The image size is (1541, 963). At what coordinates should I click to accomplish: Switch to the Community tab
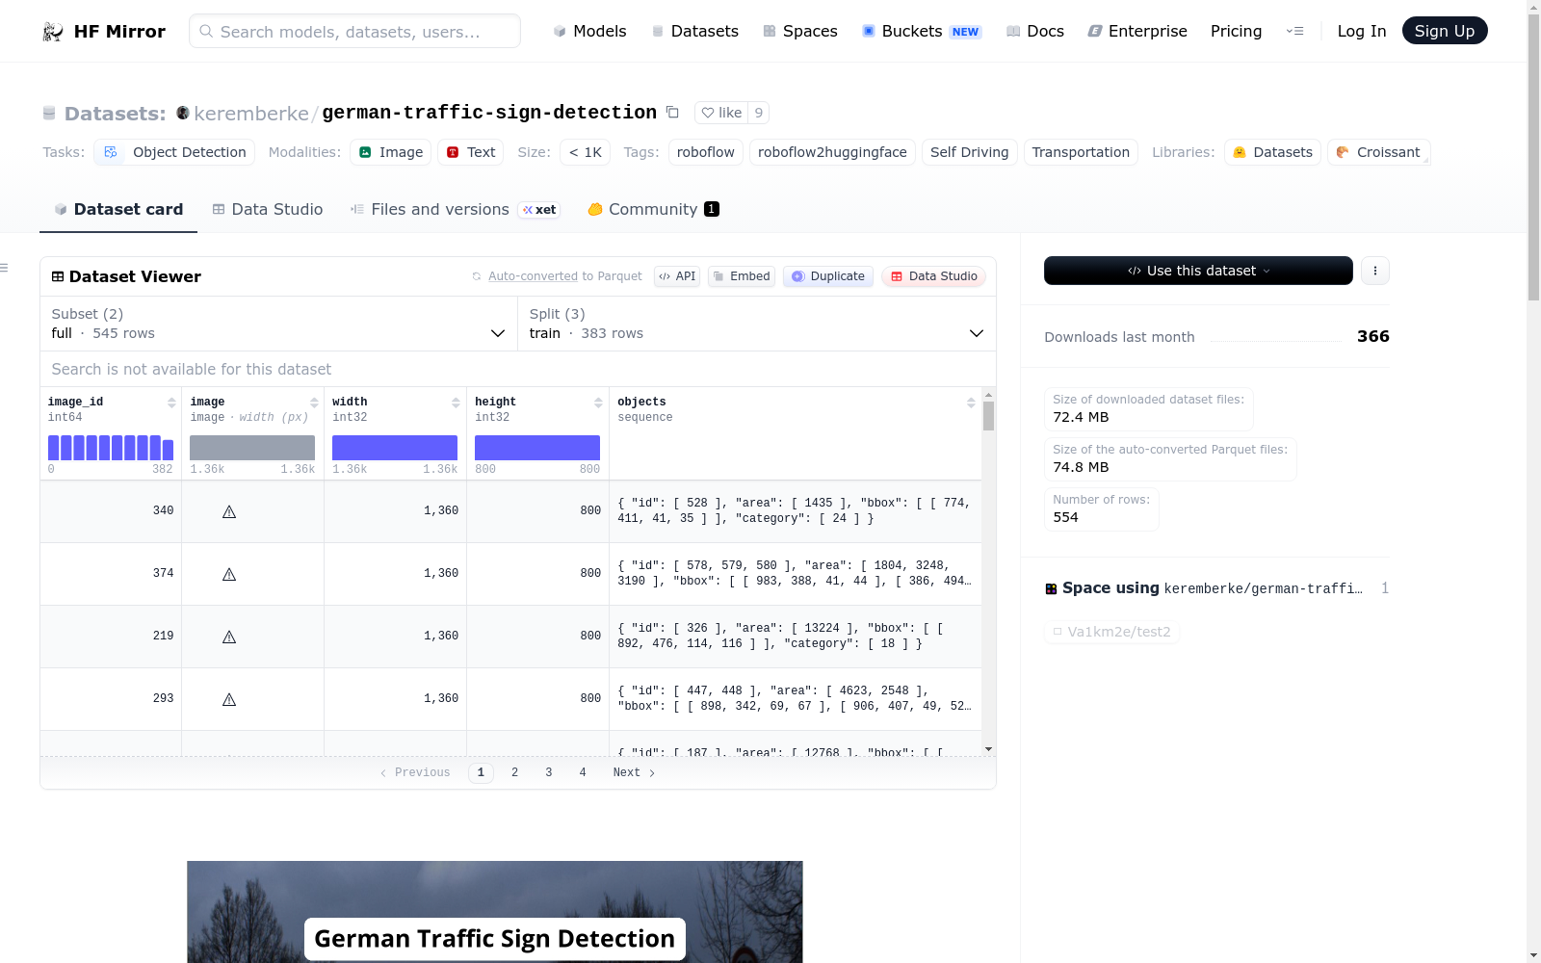653,209
